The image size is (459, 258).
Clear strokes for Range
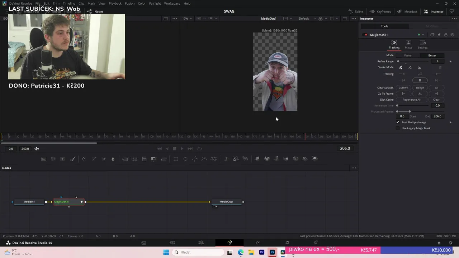click(420, 87)
